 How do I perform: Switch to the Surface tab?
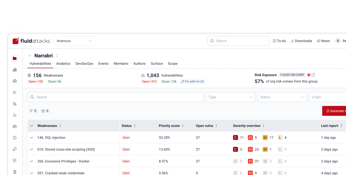pos(157,64)
